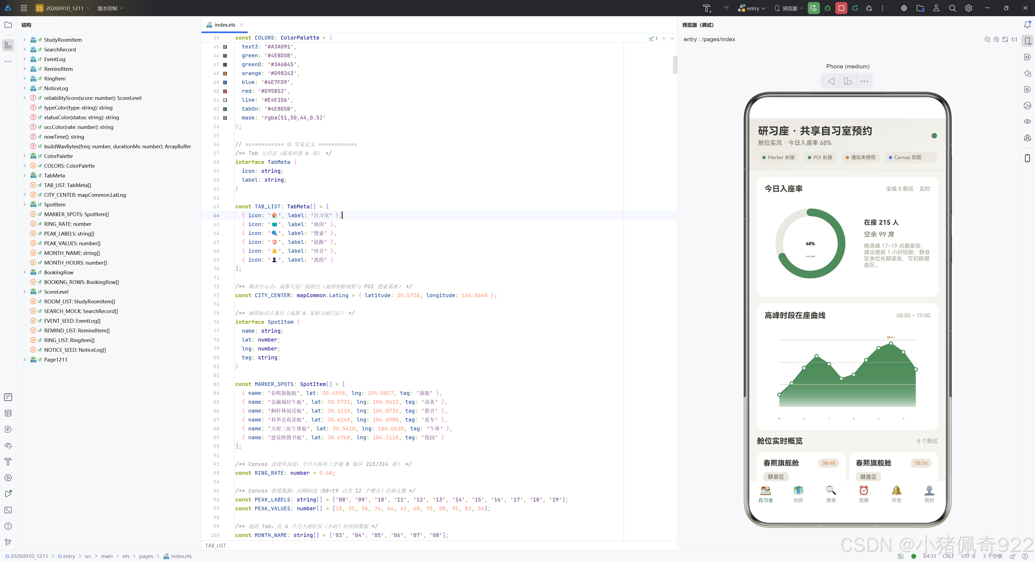This screenshot has width=1035, height=562.
Task: Open the 版本控制 dropdown
Action: pyautogui.click(x=111, y=8)
